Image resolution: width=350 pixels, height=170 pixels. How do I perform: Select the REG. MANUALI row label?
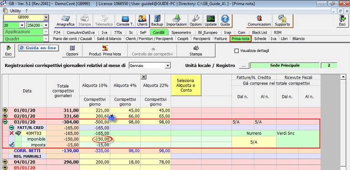[27, 156]
